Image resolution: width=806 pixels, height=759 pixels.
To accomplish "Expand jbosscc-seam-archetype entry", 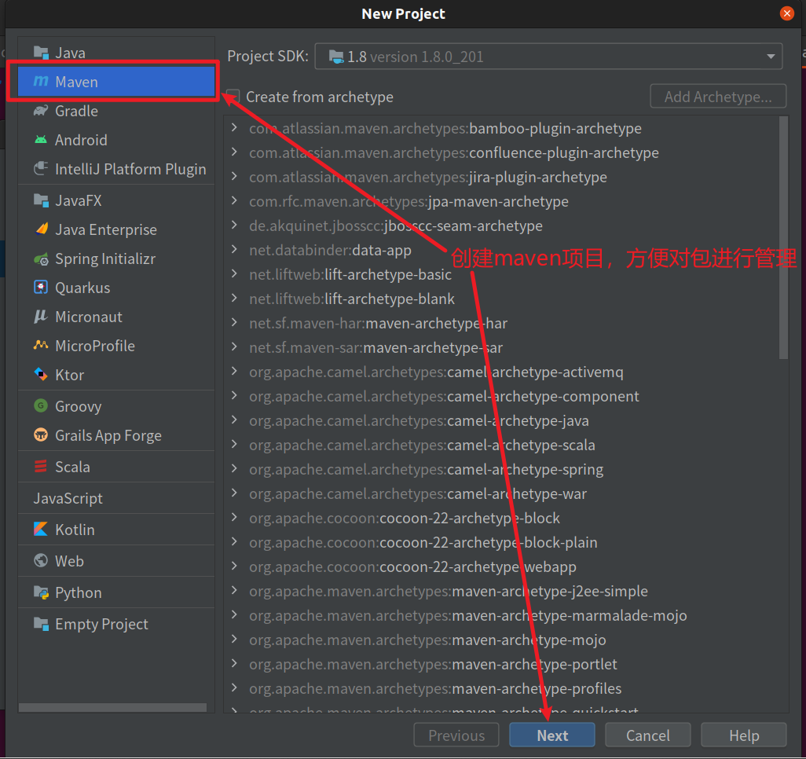I will (x=234, y=225).
